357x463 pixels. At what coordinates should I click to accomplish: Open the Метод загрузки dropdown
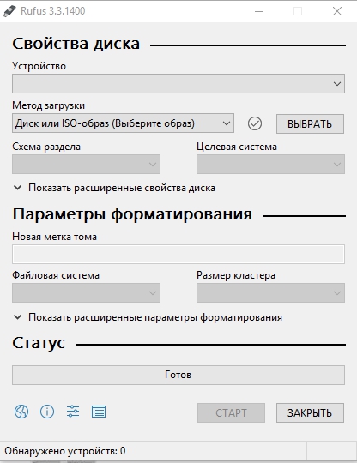[123, 123]
